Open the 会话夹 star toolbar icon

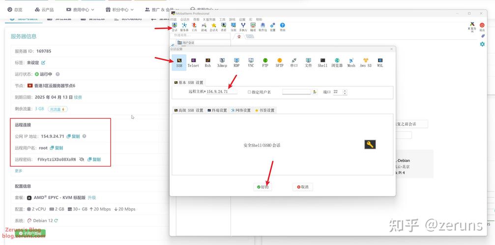(x=214, y=27)
